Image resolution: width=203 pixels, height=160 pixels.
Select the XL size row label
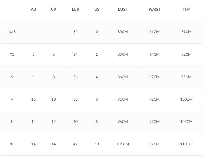[12, 144]
